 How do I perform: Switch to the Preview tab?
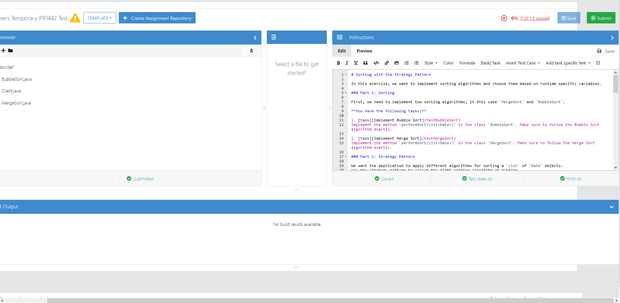pyautogui.click(x=365, y=51)
